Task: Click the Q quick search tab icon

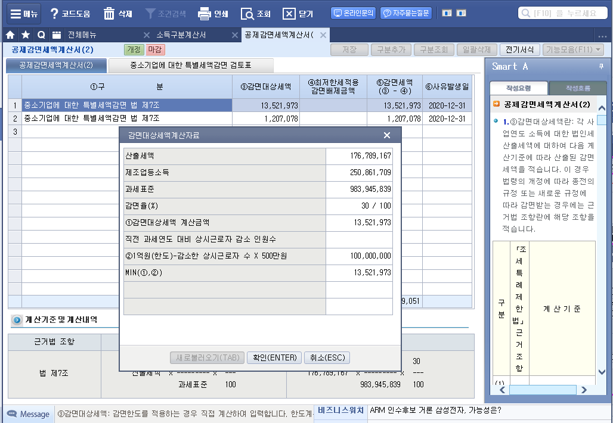Action: coord(41,35)
